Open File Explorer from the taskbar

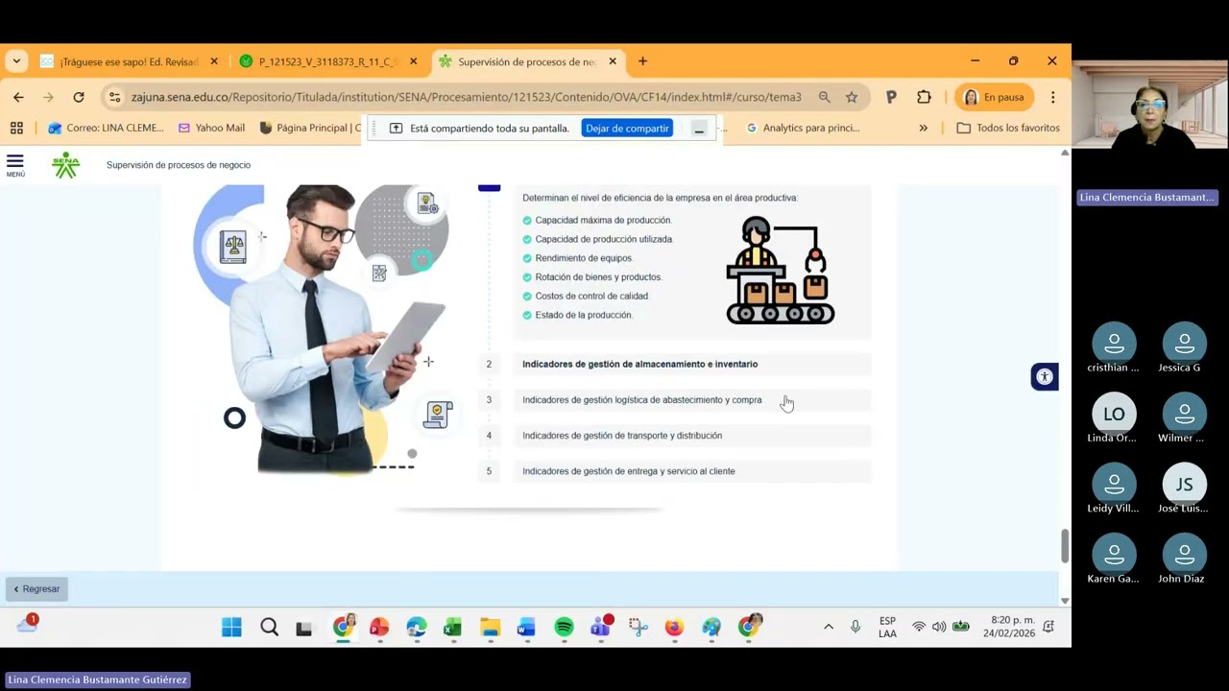[x=490, y=628]
